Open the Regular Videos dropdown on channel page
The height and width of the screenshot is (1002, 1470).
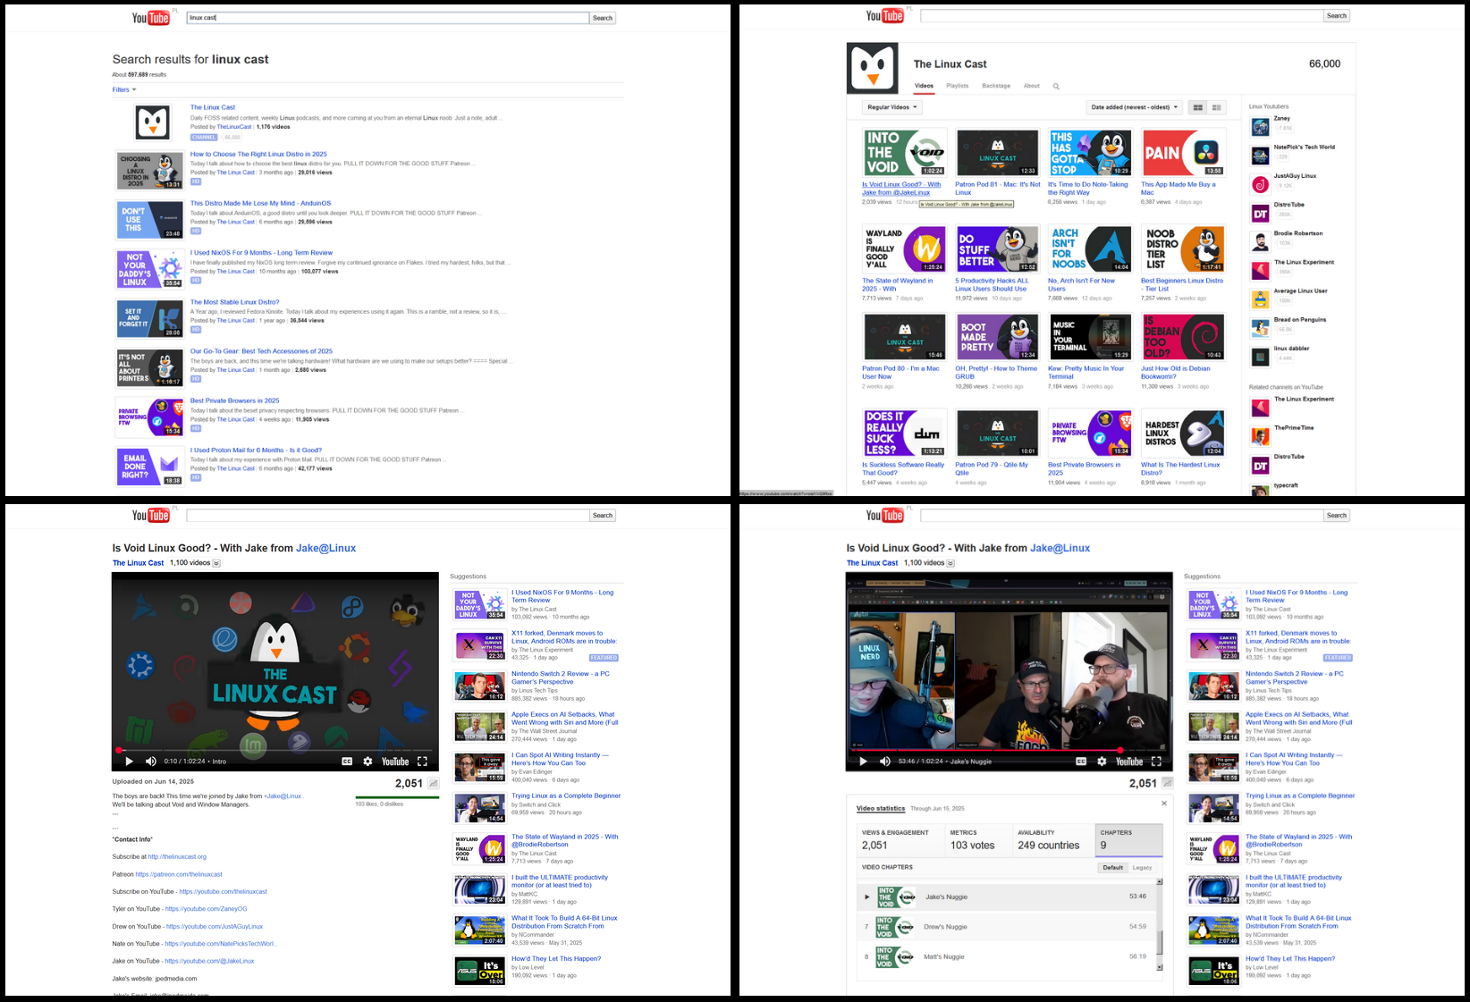coord(891,107)
